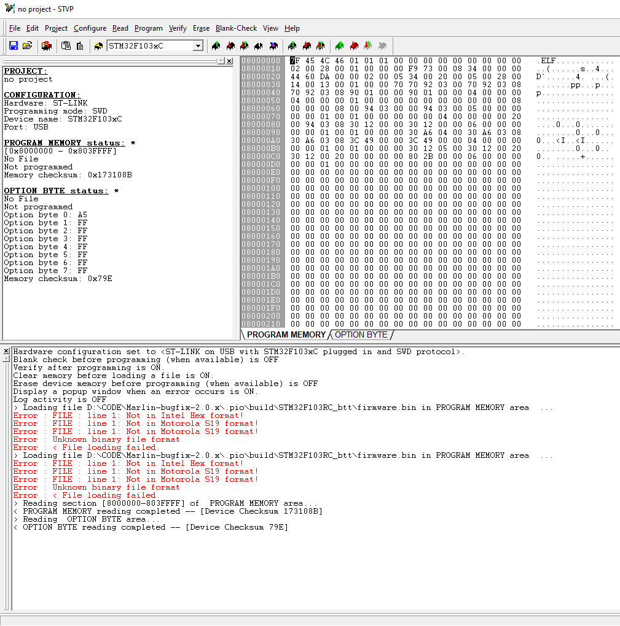Open the Edit menu
The width and height of the screenshot is (620, 626).
tap(33, 28)
